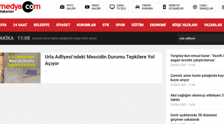Click the car icon for Trafik Durumu
Screen dimensions: 224x124
coord(137,7)
